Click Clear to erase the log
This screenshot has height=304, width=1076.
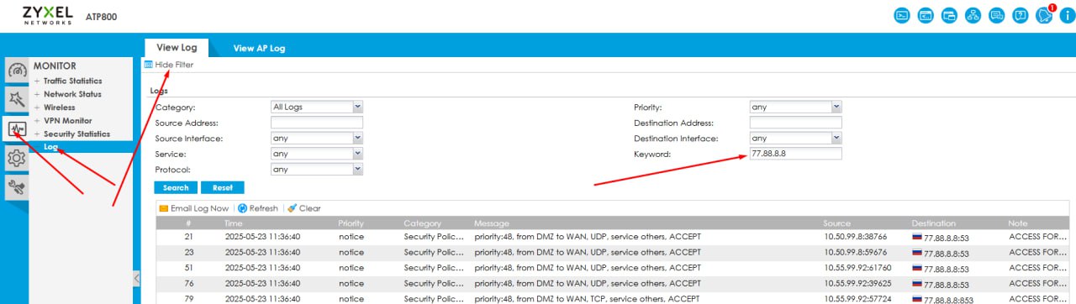(x=303, y=208)
